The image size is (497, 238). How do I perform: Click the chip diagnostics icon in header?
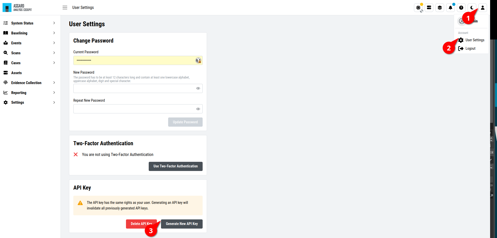point(418,8)
